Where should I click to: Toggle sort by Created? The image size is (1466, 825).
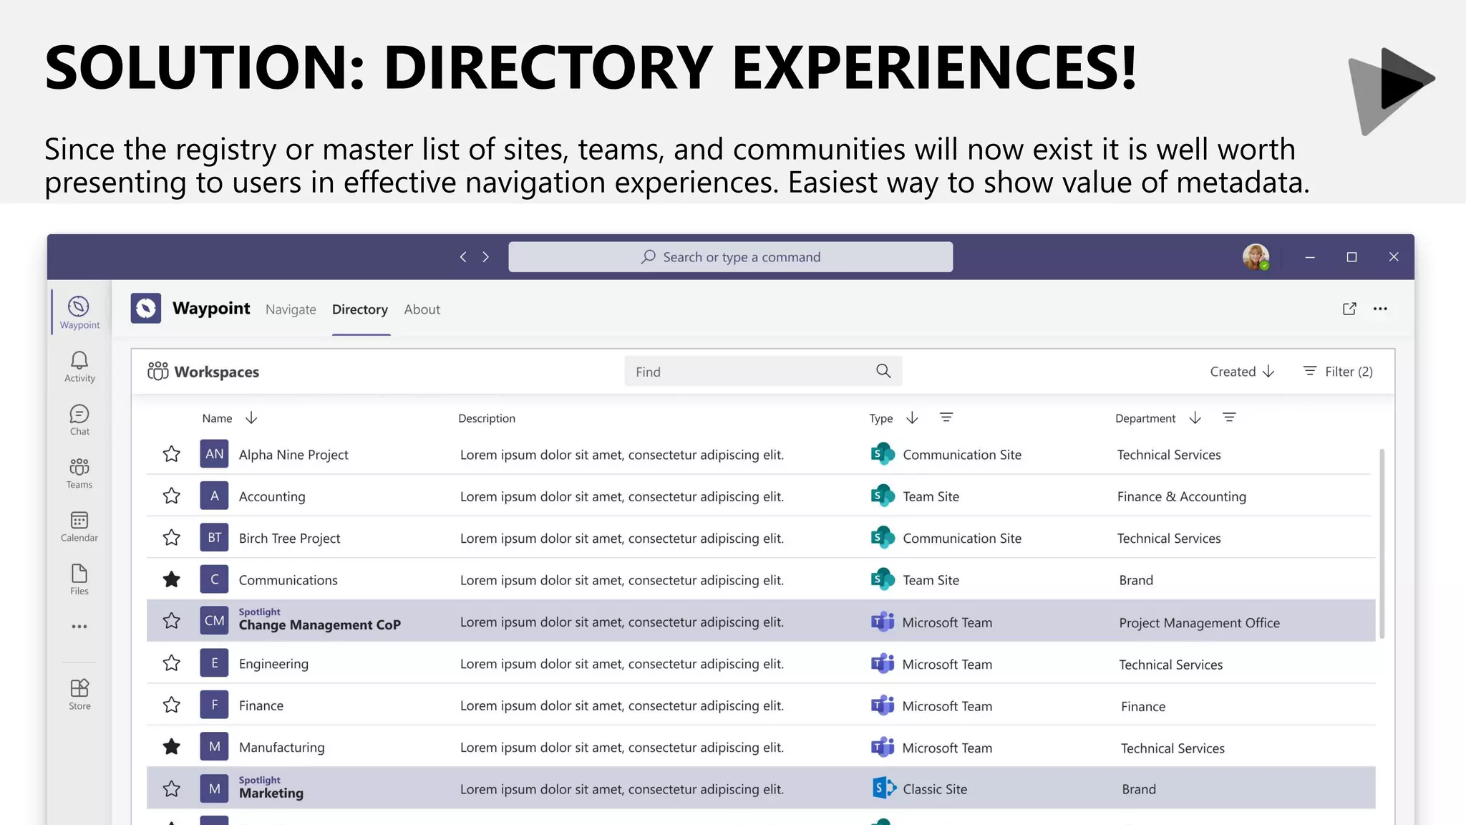(x=1242, y=371)
